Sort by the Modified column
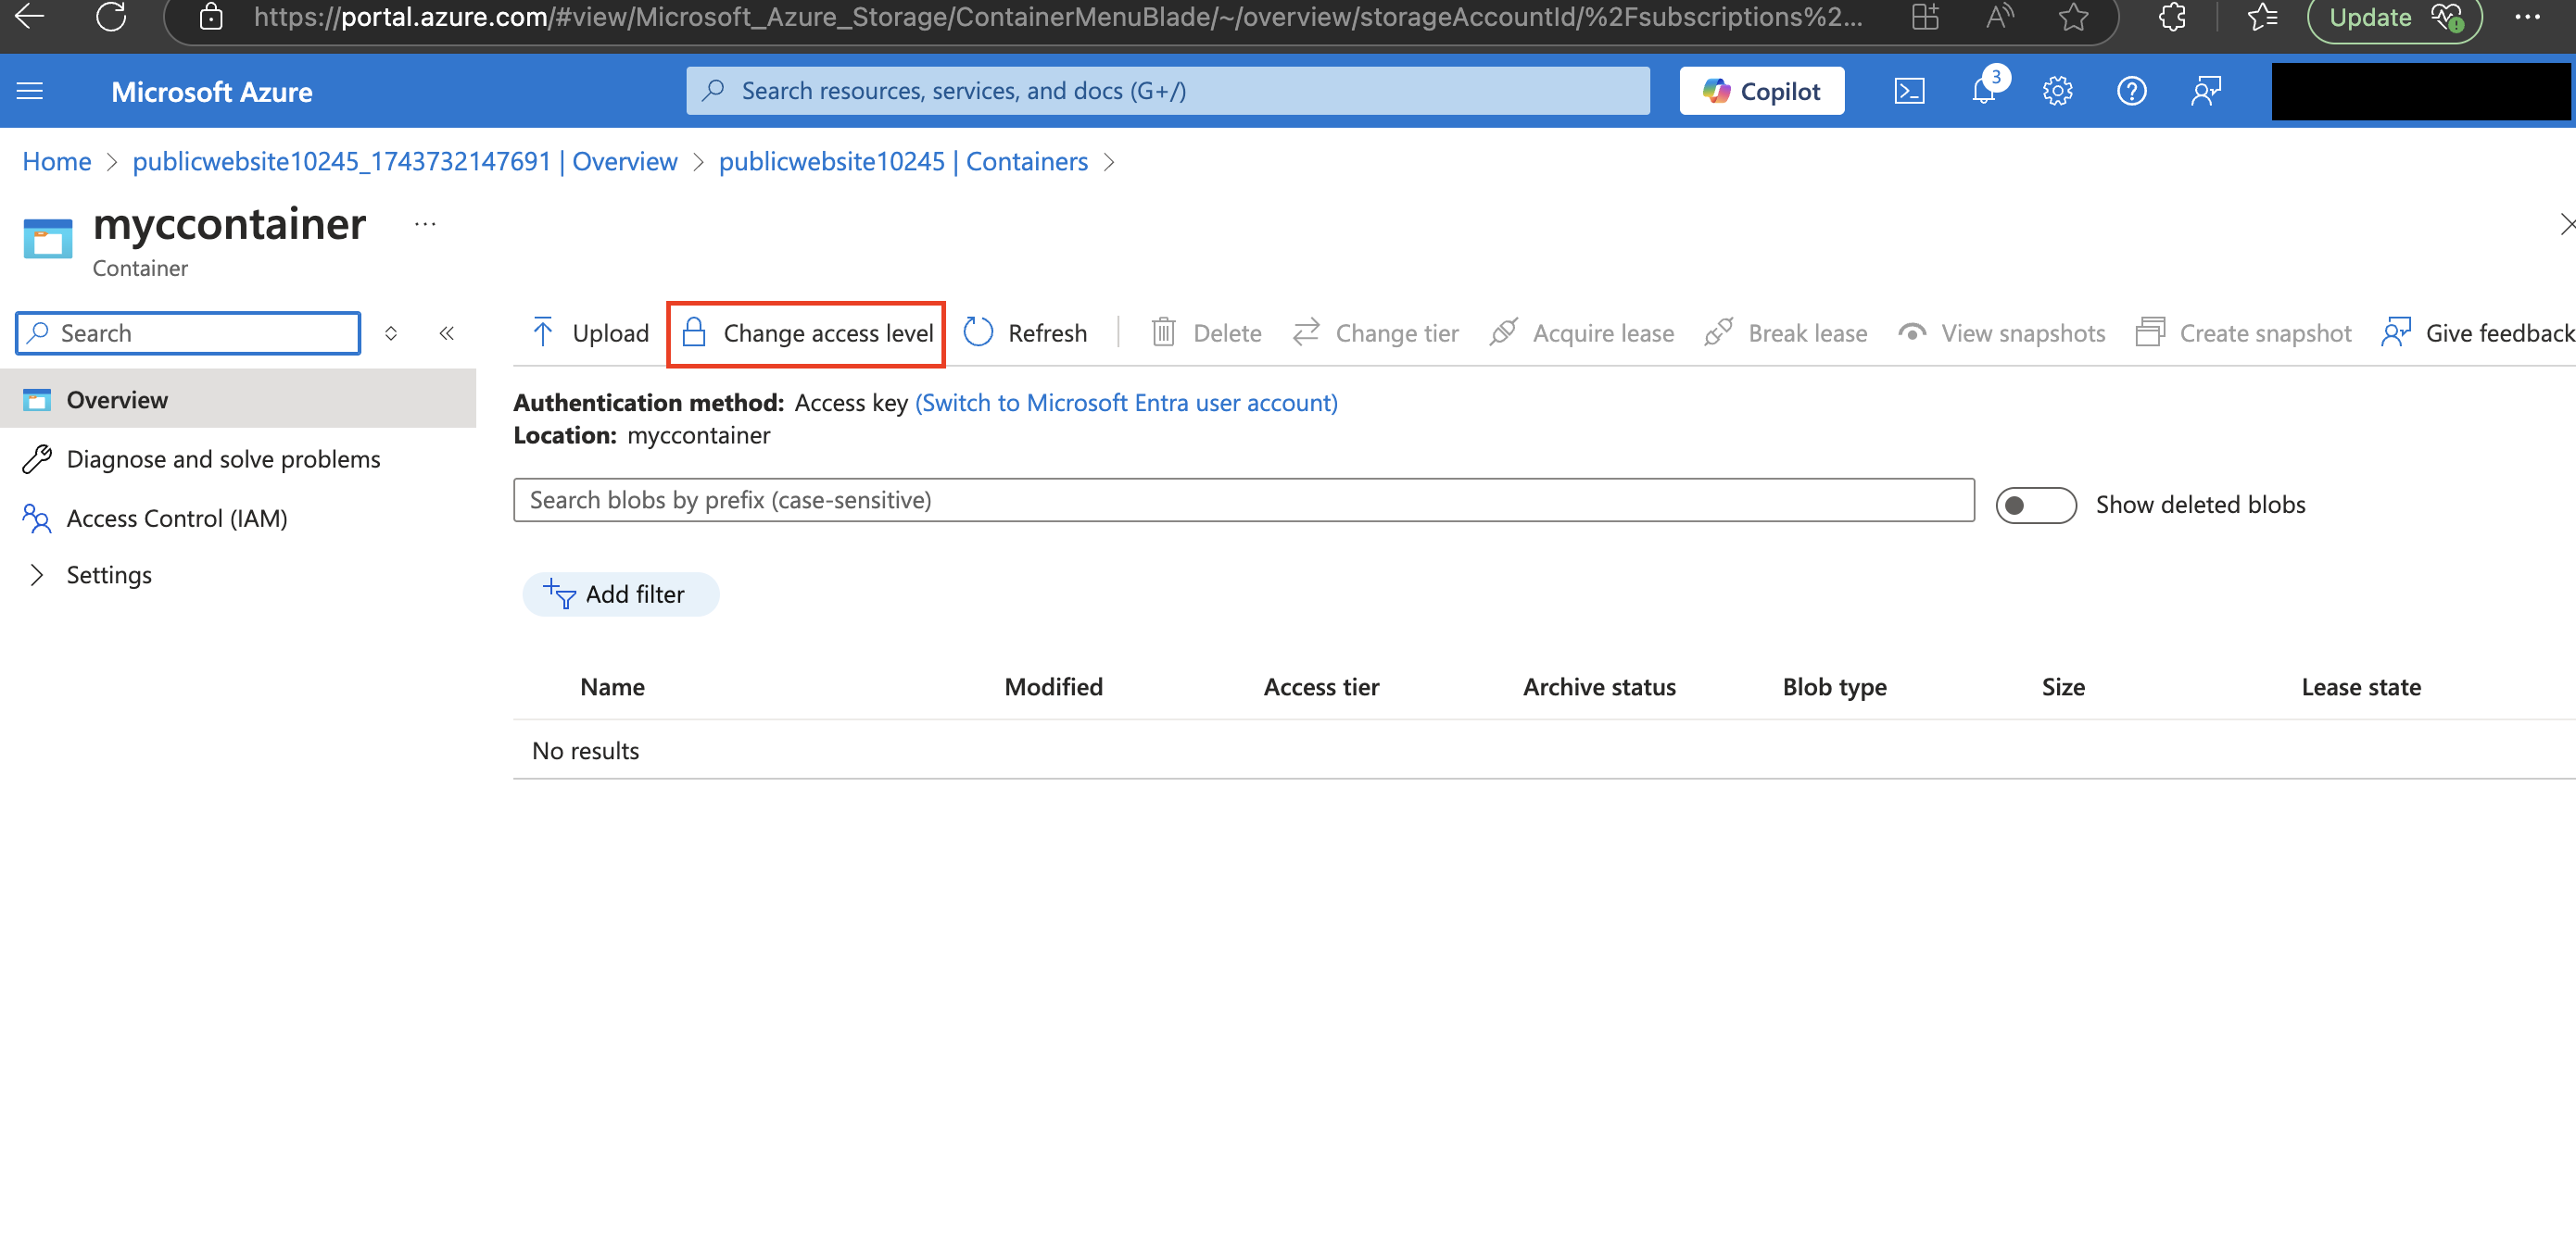 (x=1053, y=686)
